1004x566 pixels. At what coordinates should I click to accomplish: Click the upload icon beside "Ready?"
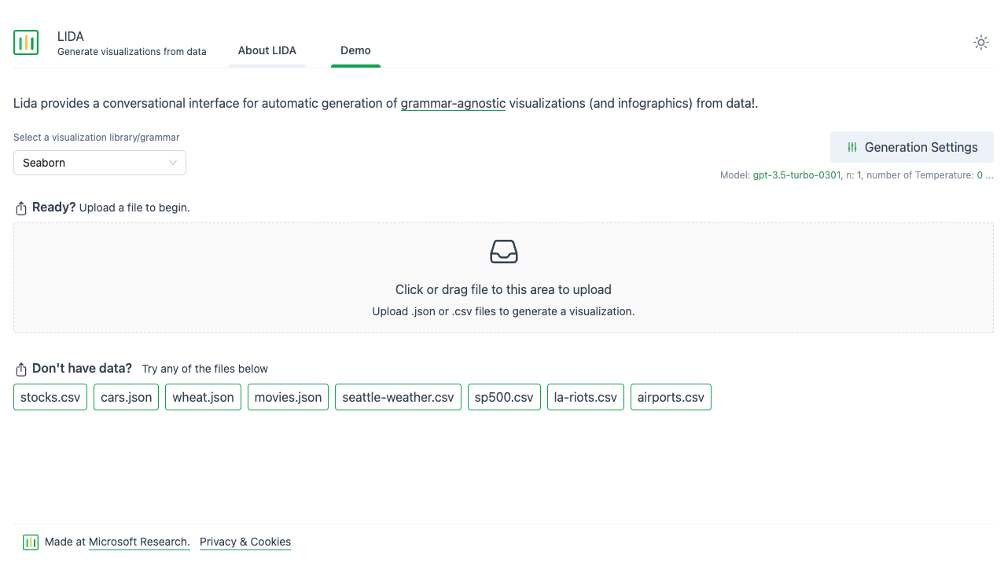pos(20,207)
